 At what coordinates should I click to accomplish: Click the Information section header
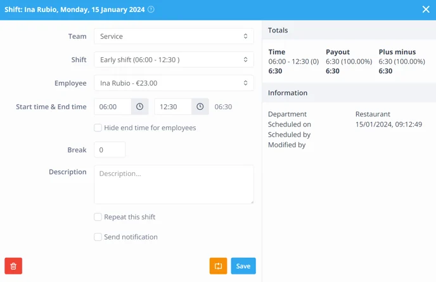pos(349,93)
